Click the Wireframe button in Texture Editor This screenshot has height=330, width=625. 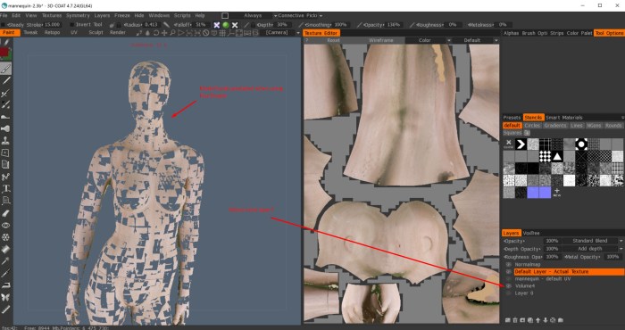(380, 40)
